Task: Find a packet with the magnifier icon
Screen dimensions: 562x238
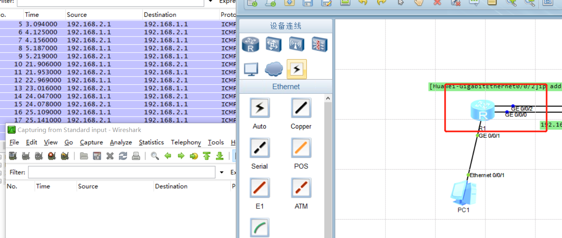Action: tap(155, 156)
